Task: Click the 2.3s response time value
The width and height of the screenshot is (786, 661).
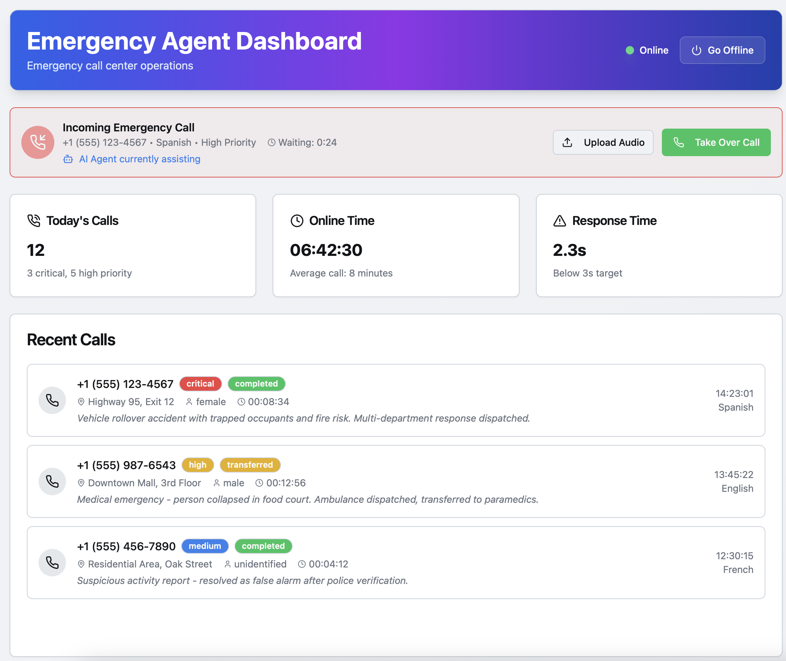Action: click(x=569, y=250)
